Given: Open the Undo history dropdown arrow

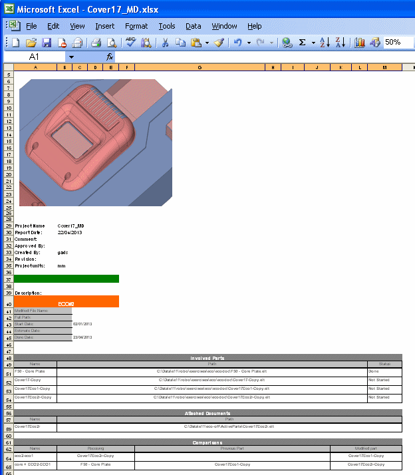Looking at the screenshot, I should pos(249,43).
